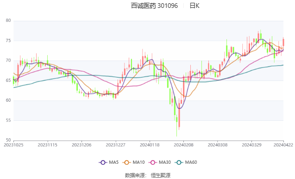The height and width of the screenshot is (179, 295).
Task: Click the x-axis date label 20231115
Action: point(47,145)
